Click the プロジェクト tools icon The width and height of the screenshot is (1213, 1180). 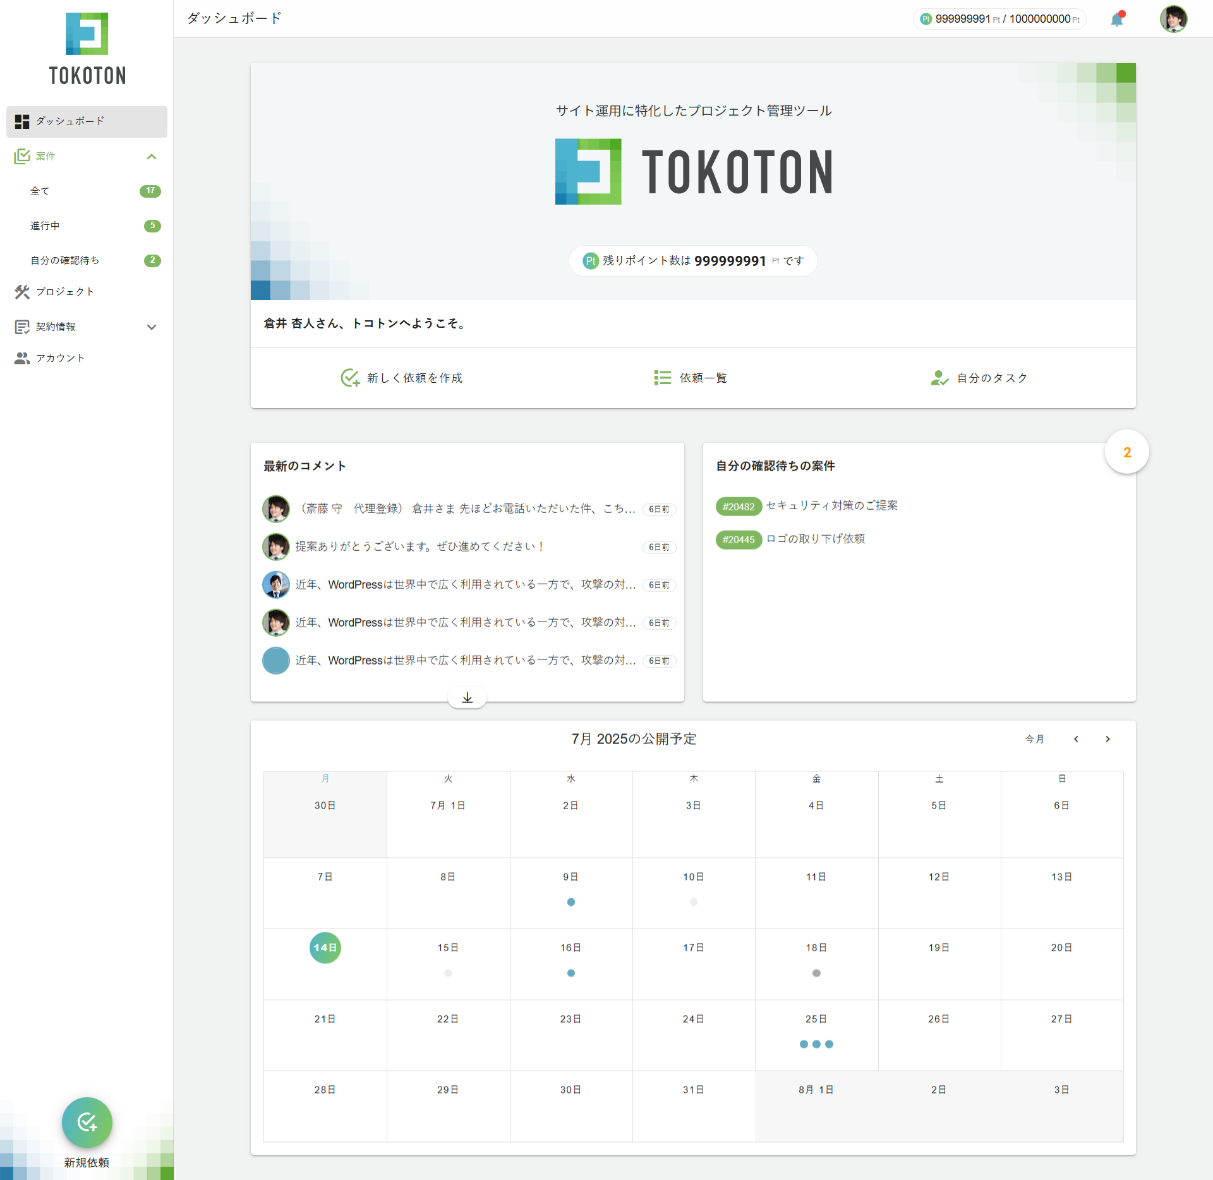click(x=22, y=292)
